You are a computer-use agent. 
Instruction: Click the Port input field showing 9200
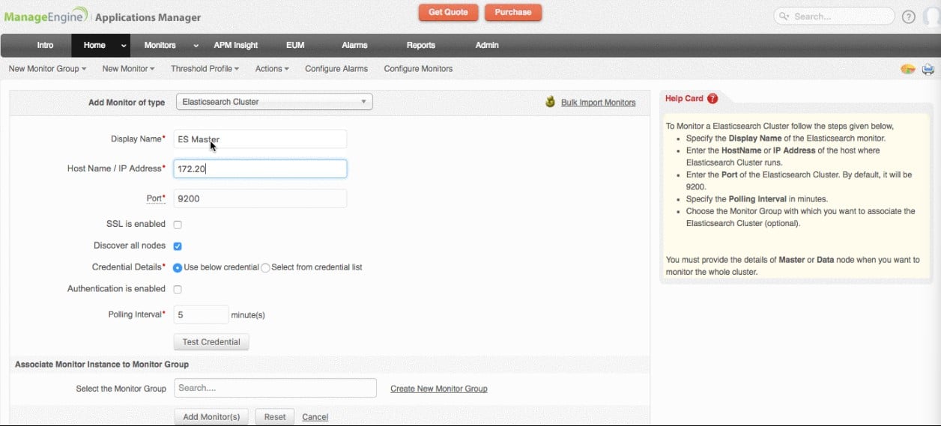click(260, 198)
